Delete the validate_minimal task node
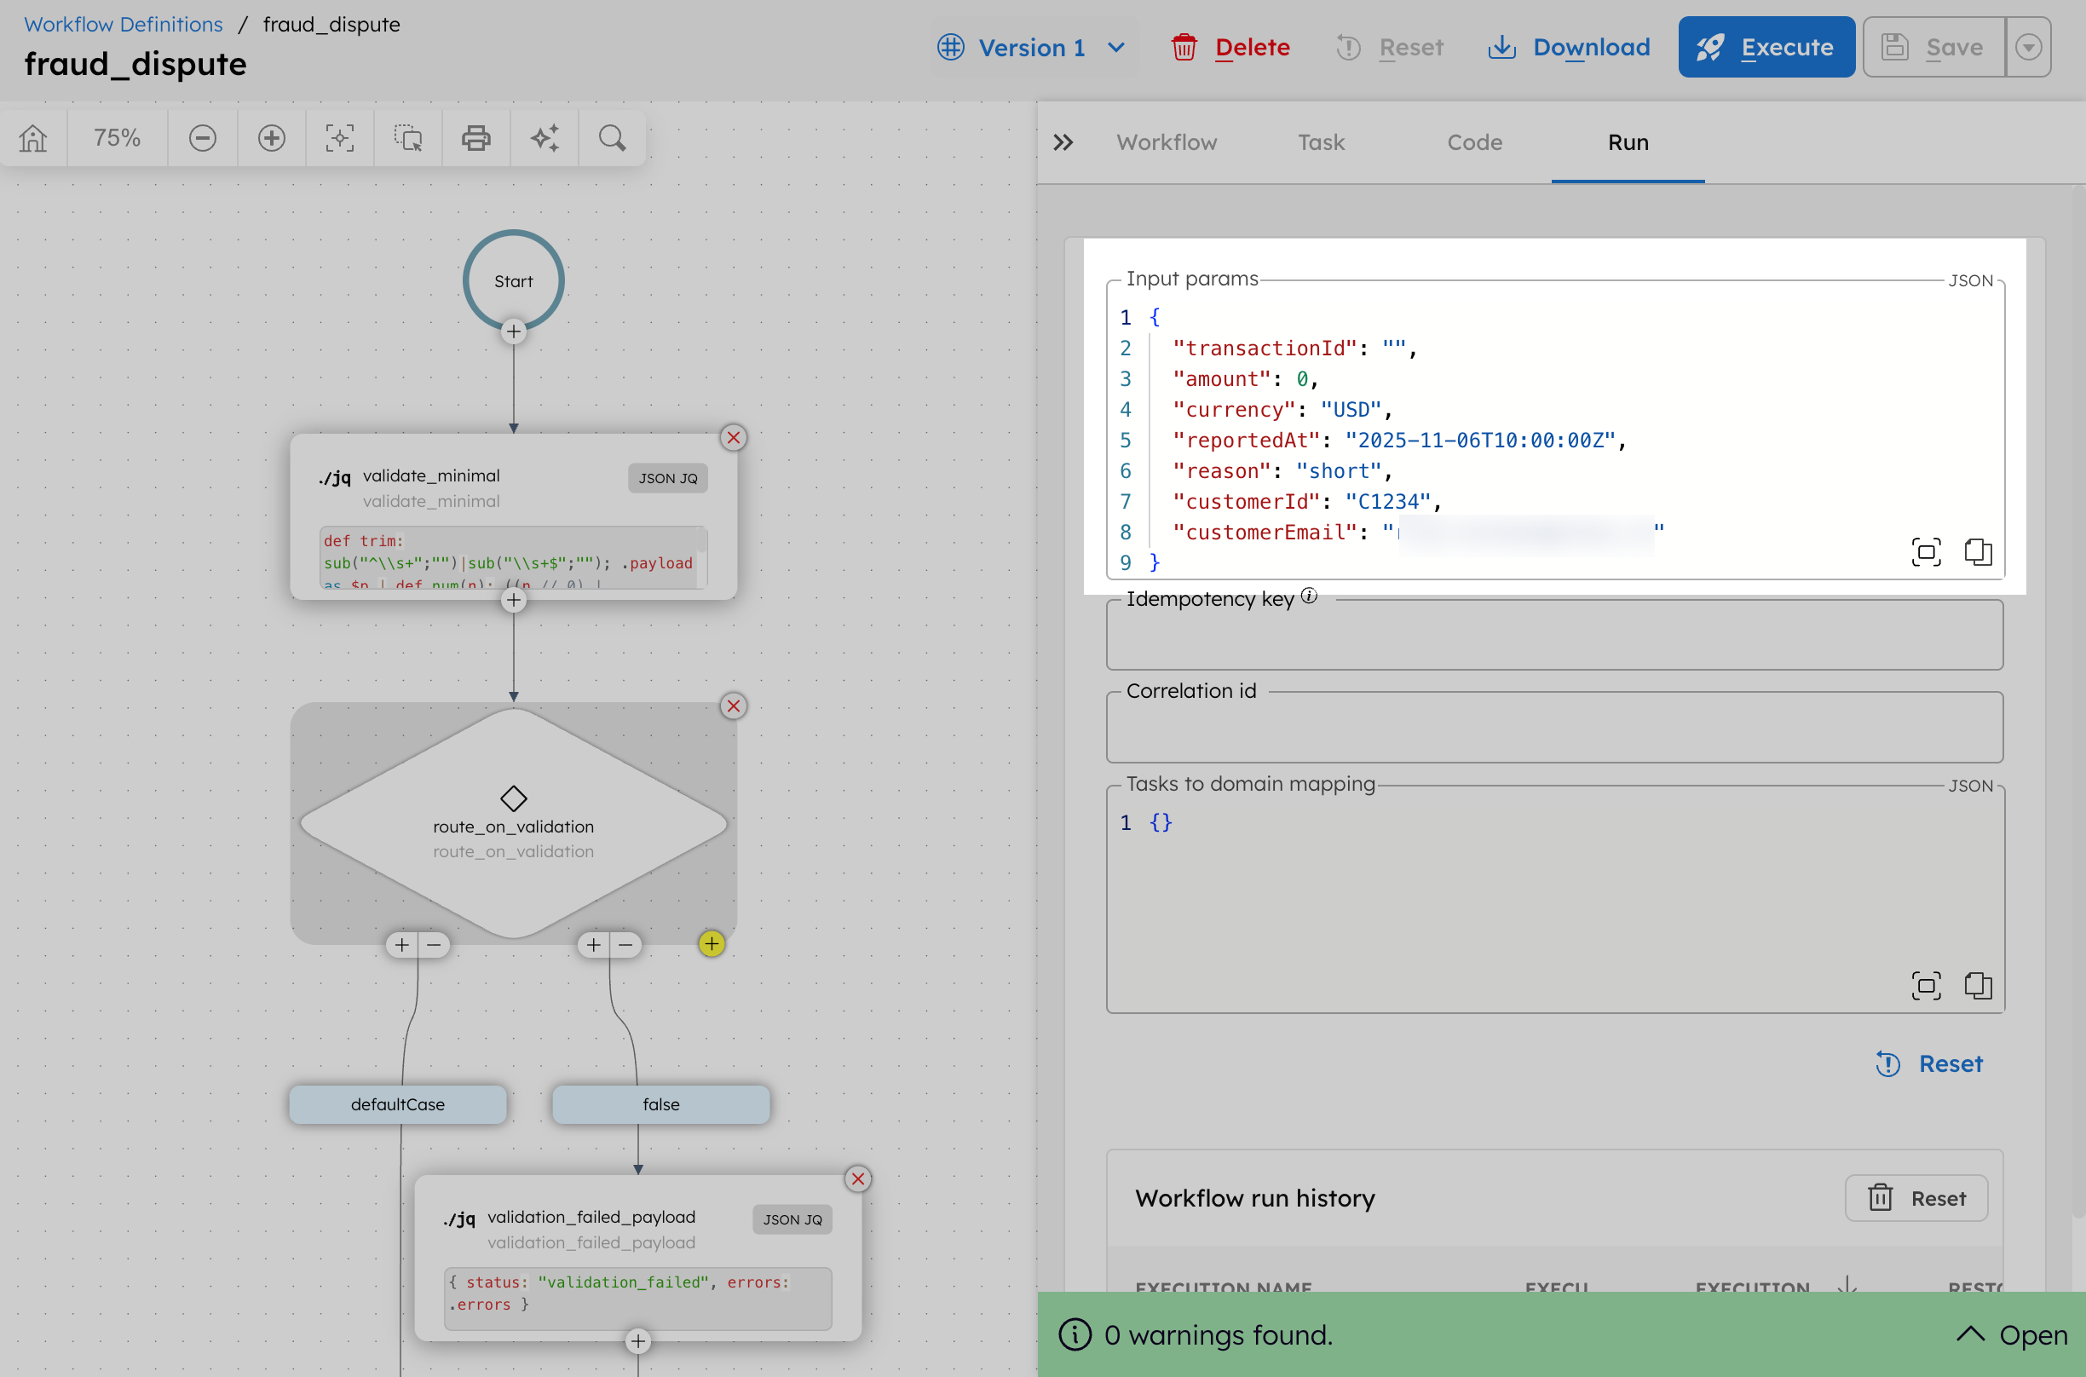This screenshot has width=2086, height=1377. point(734,437)
